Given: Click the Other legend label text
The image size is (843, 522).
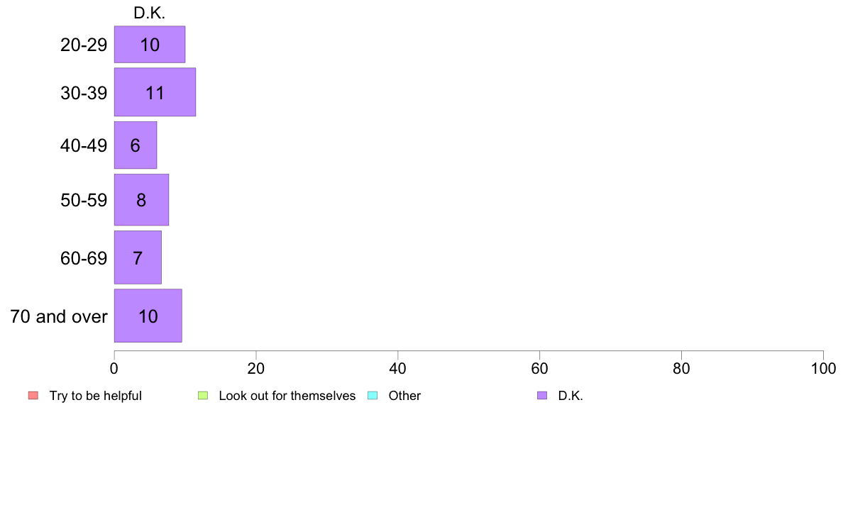Looking at the screenshot, I should click(x=405, y=396).
